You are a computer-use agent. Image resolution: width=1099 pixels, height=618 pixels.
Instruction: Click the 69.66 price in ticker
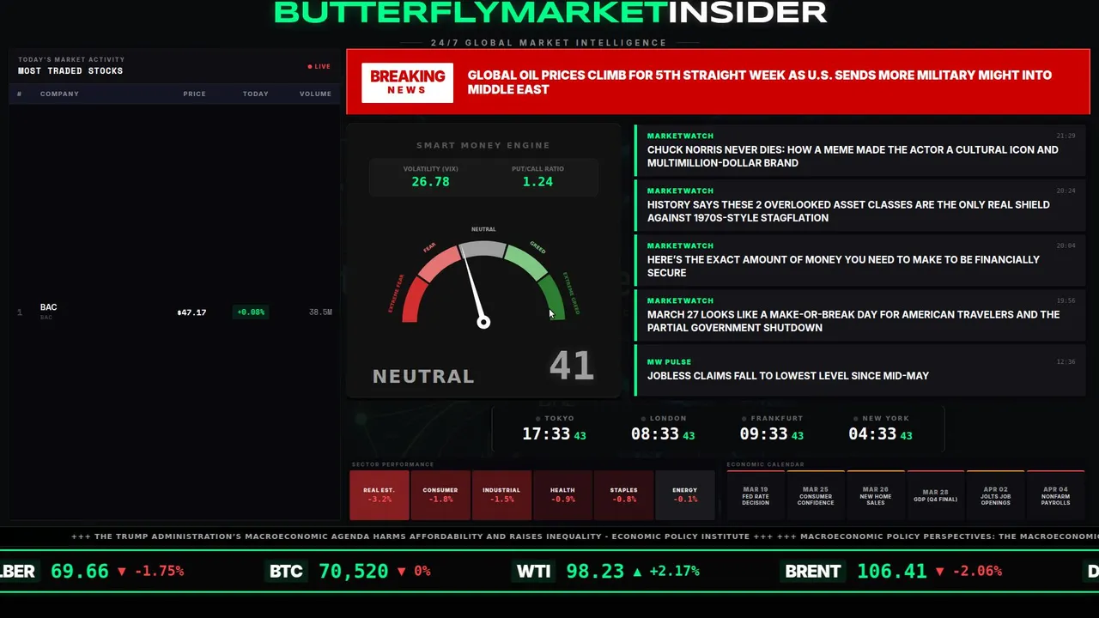80,571
